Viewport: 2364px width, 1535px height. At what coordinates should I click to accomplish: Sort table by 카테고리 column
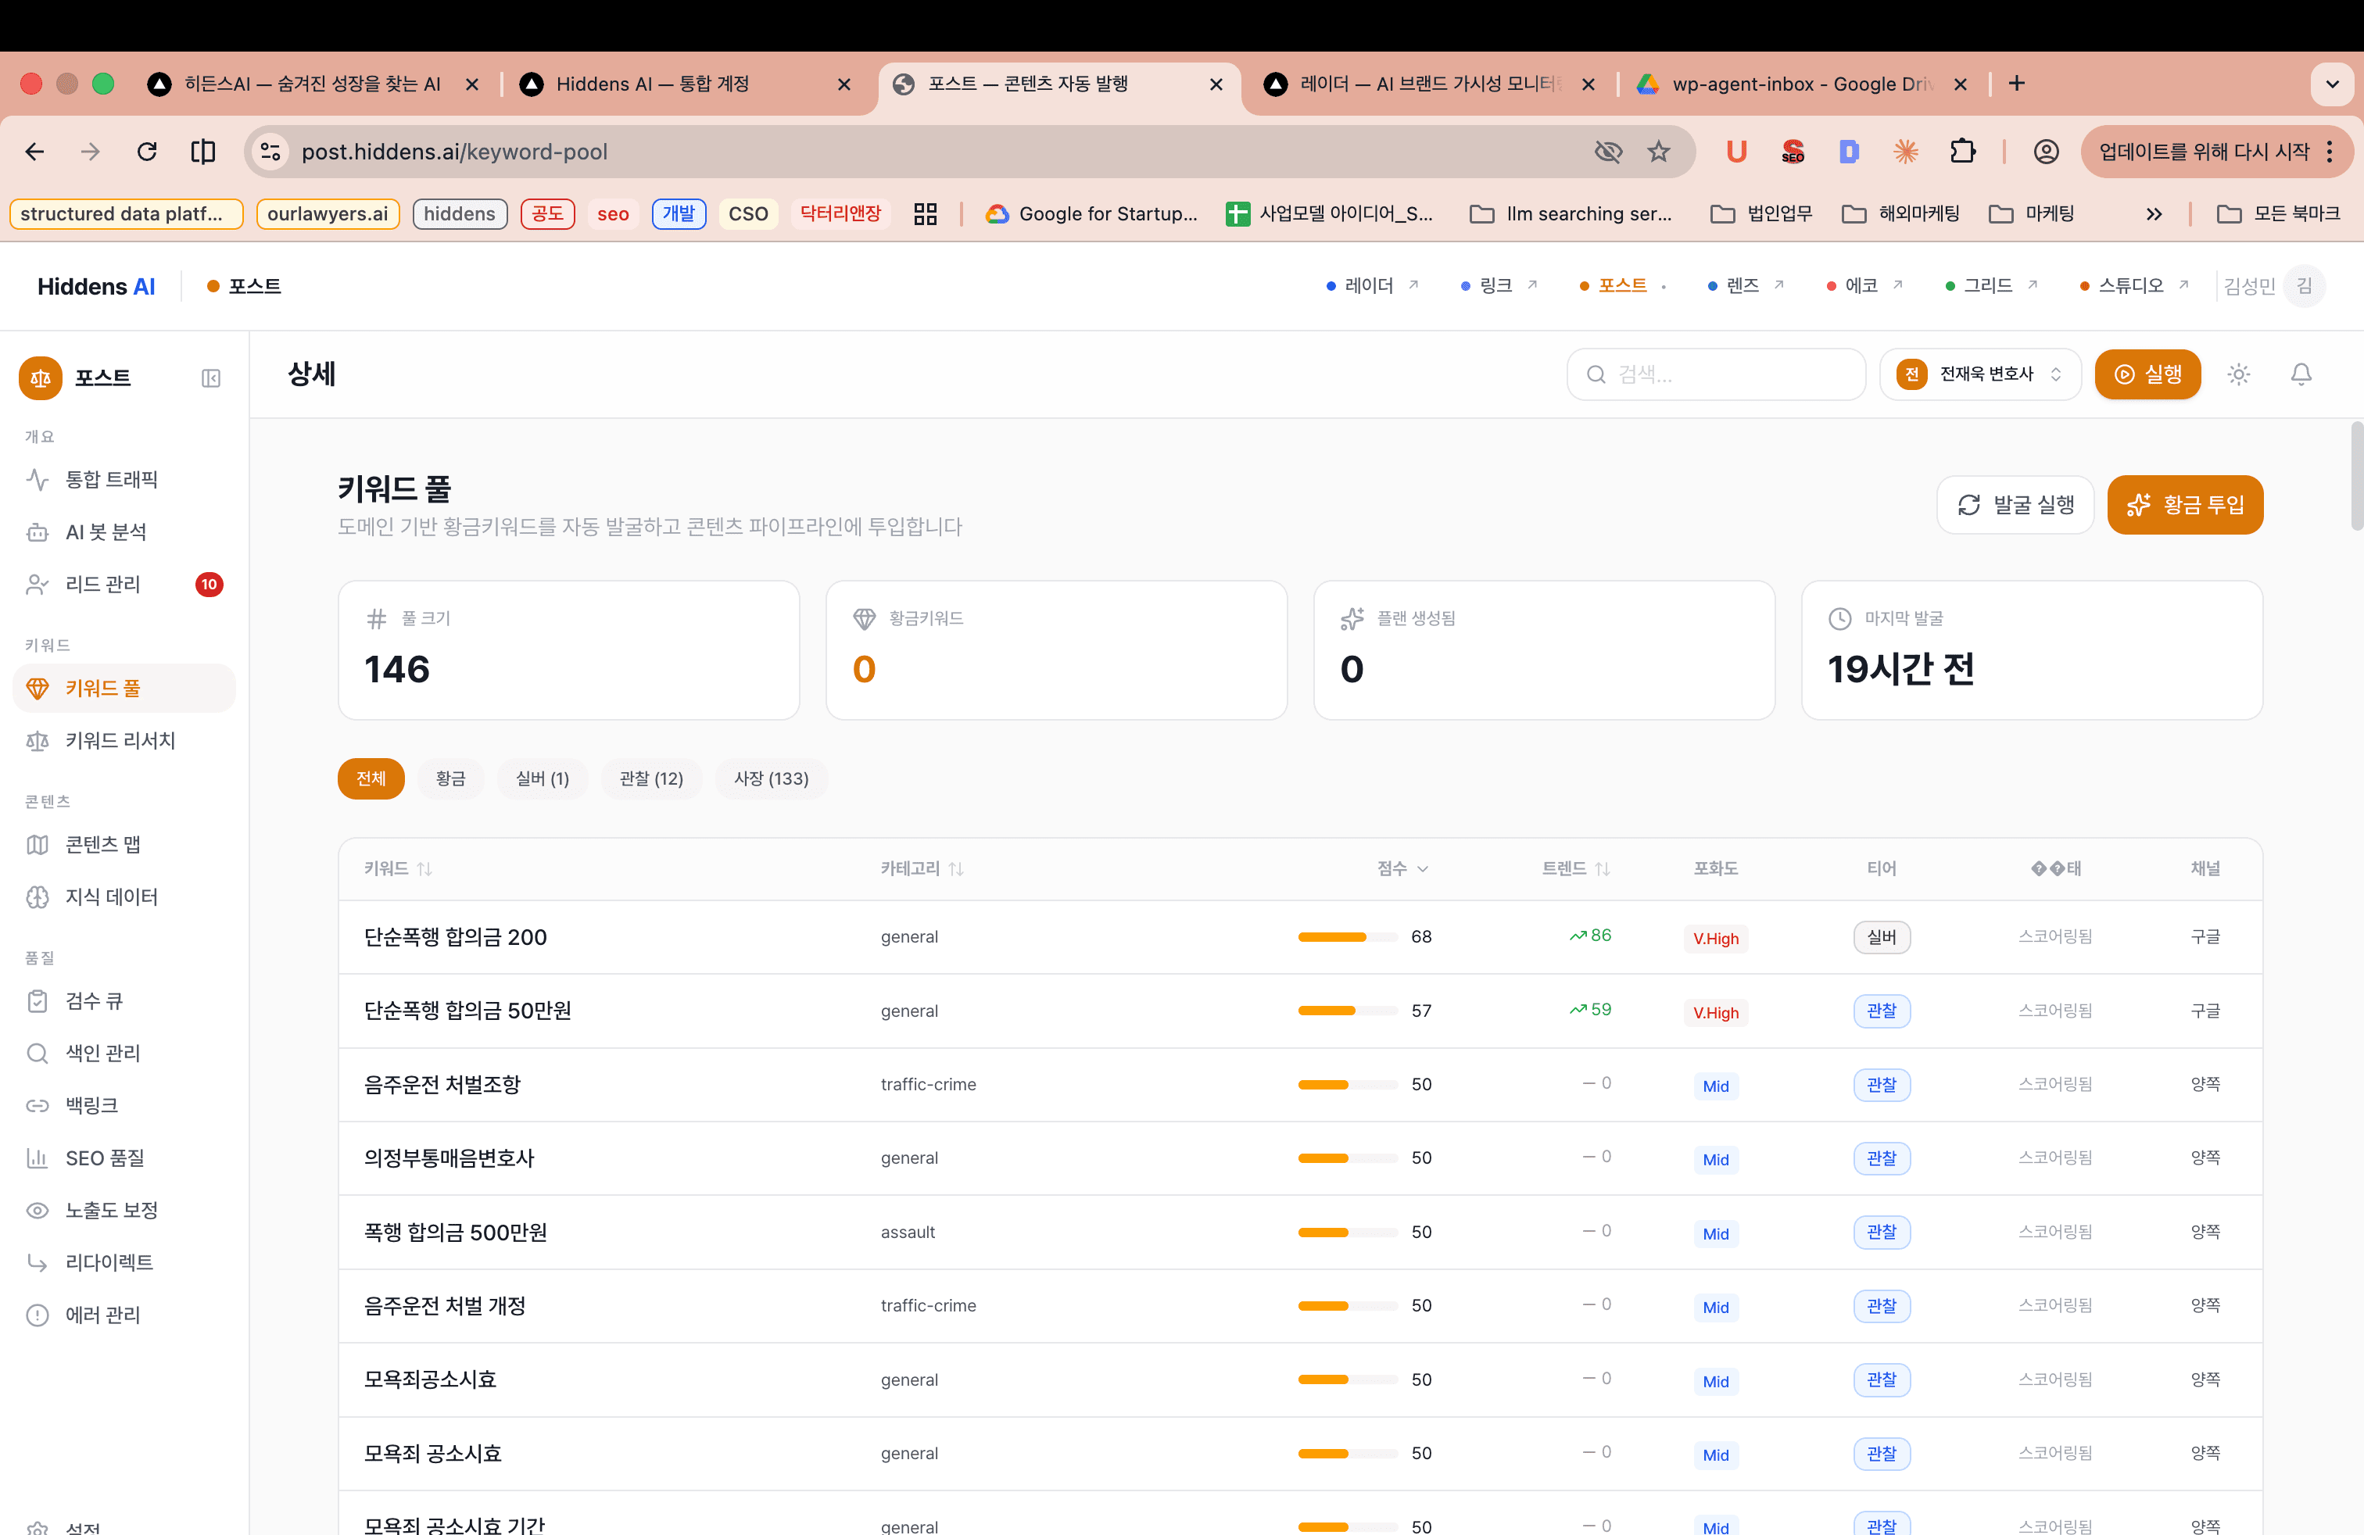pos(922,869)
